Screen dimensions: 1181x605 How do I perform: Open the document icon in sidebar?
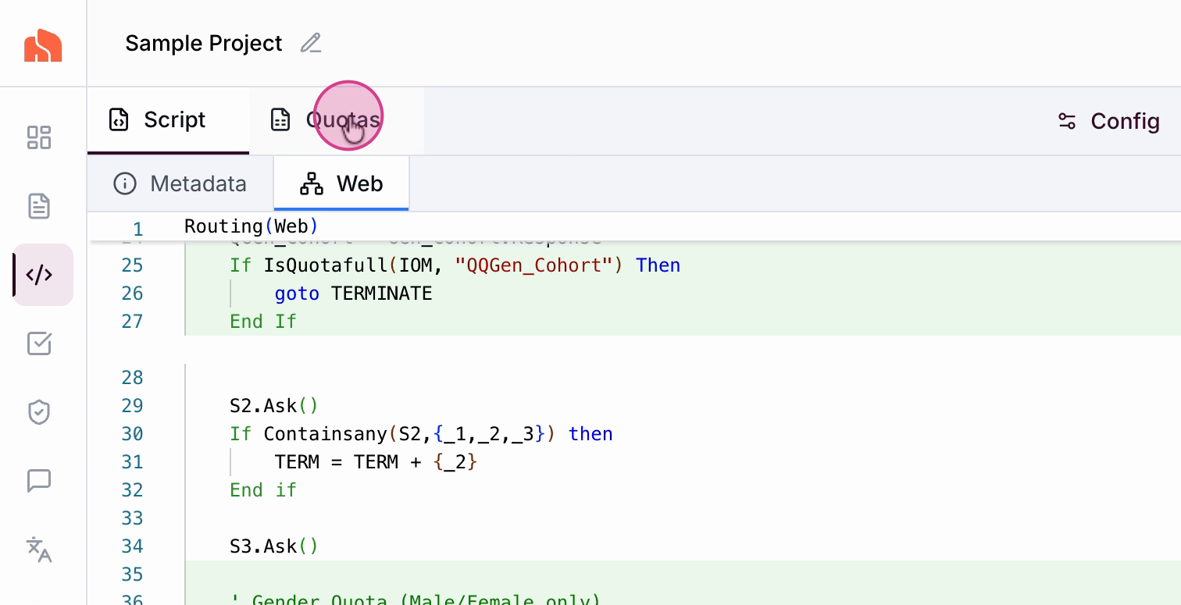[x=39, y=206]
